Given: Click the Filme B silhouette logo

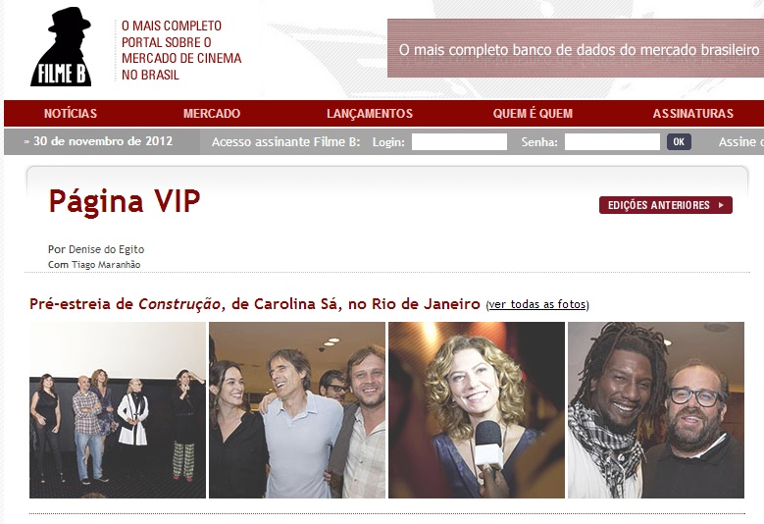Looking at the screenshot, I should click(x=61, y=47).
